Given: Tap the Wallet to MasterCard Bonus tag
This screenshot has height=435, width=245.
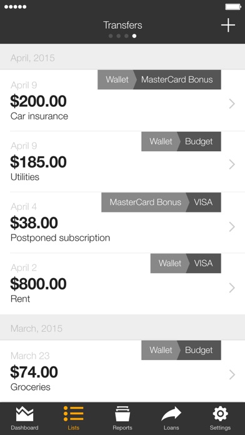Looking at the screenshot, I should coord(159,79).
